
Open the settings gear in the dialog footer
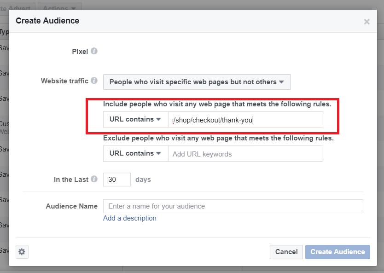(22, 252)
